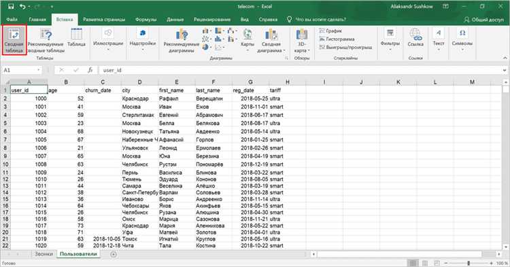This screenshot has width=510, height=267.
Task: Click the Сводная таблица (PivotTable) button
Action: [14, 41]
